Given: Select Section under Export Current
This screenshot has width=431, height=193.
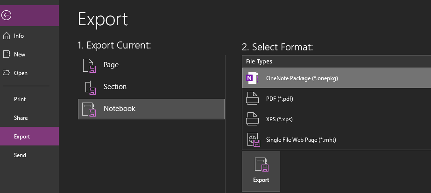Looking at the screenshot, I should 115,87.
